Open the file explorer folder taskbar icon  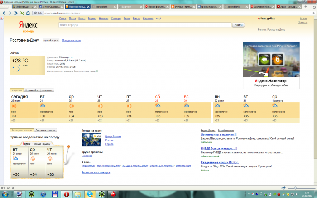click(x=78, y=194)
